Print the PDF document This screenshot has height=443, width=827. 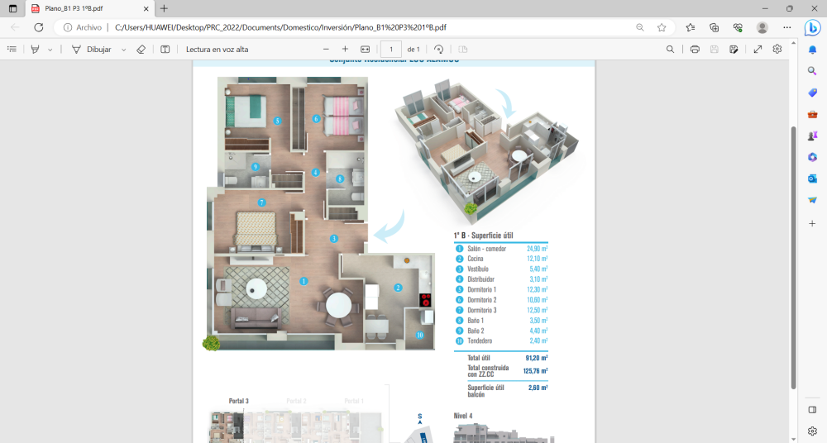tap(695, 49)
